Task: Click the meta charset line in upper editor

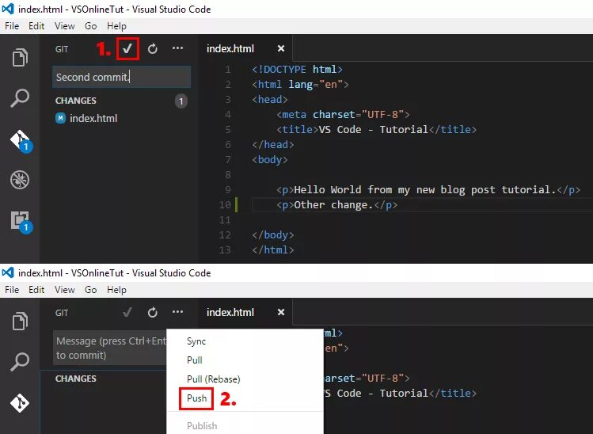Action: pyautogui.click(x=343, y=114)
